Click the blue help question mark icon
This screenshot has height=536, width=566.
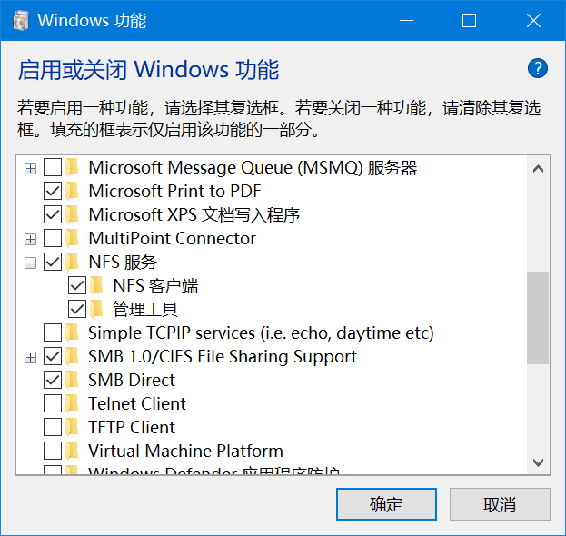[538, 68]
